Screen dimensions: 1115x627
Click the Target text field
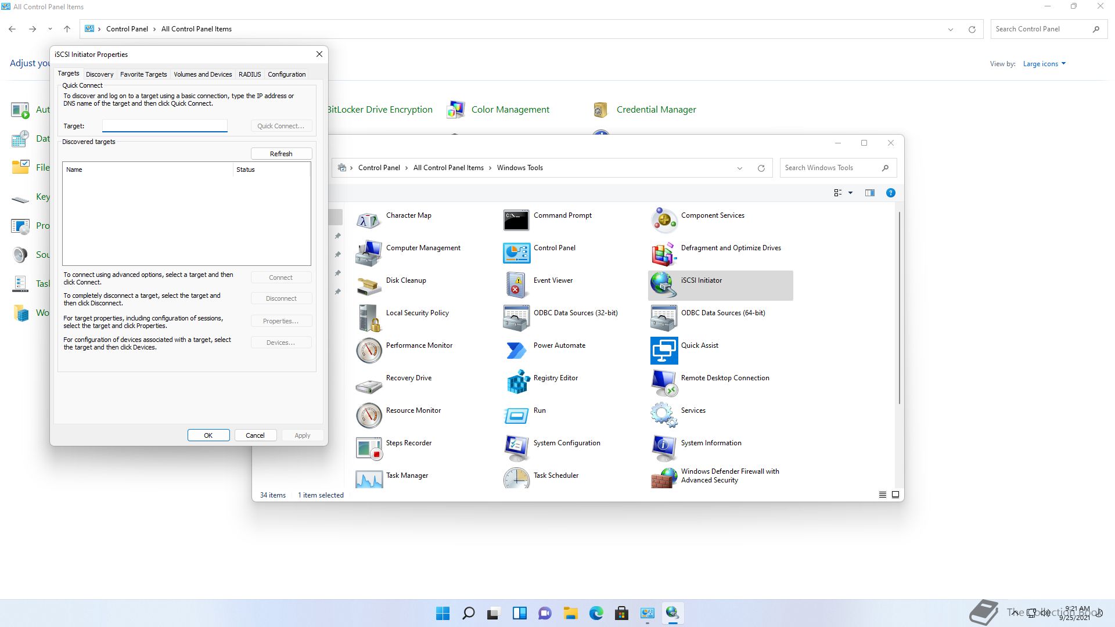click(165, 126)
